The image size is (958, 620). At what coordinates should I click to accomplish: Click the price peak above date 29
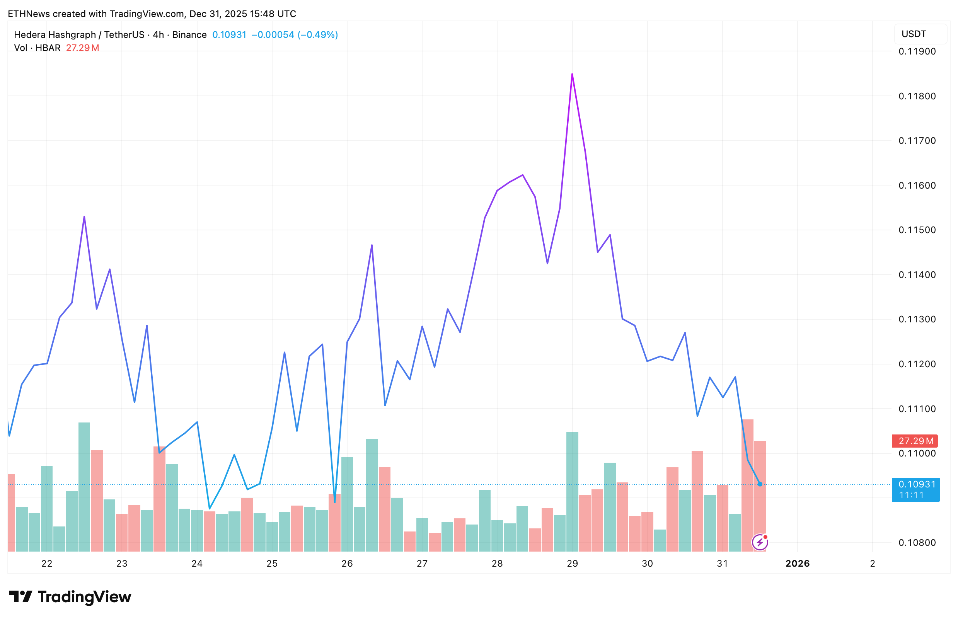572,75
